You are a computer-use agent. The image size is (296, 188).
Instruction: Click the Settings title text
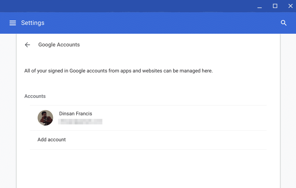click(33, 23)
